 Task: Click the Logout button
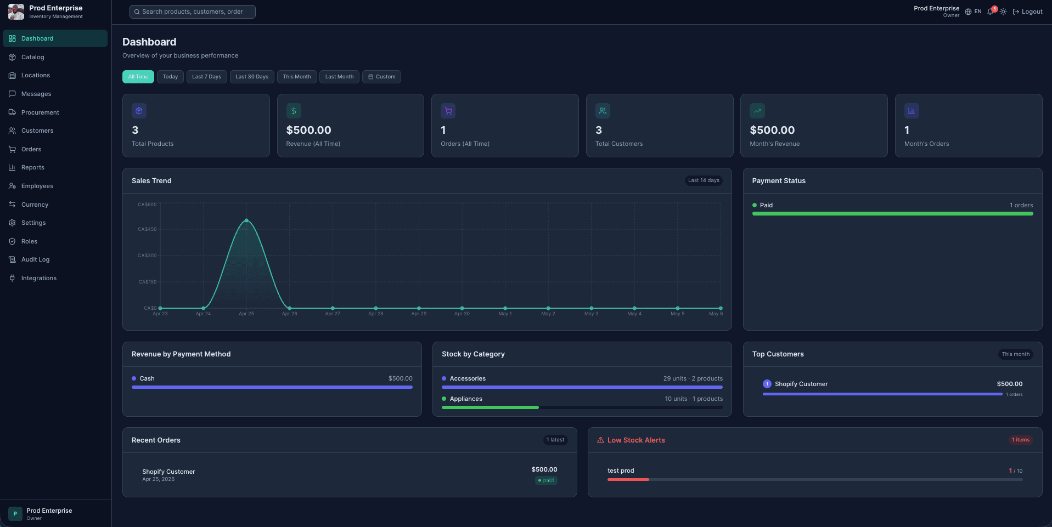[x=1027, y=12]
